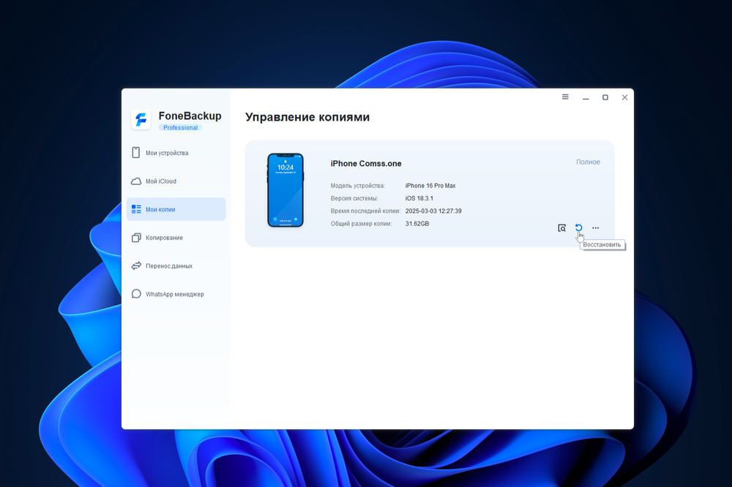Viewport: 732px width, 487px height.
Task: Click the iPhone Comss.one backup name
Action: (x=366, y=164)
